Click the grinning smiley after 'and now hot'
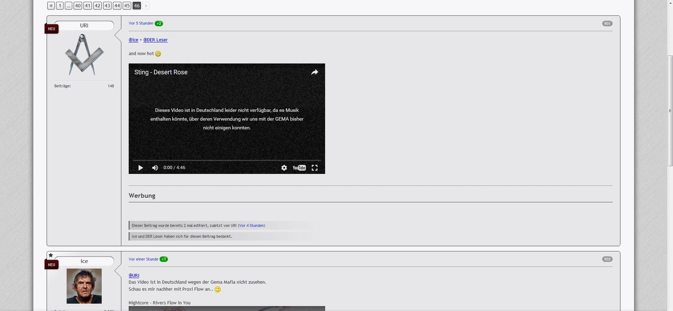The width and height of the screenshot is (673, 311). coord(158,54)
